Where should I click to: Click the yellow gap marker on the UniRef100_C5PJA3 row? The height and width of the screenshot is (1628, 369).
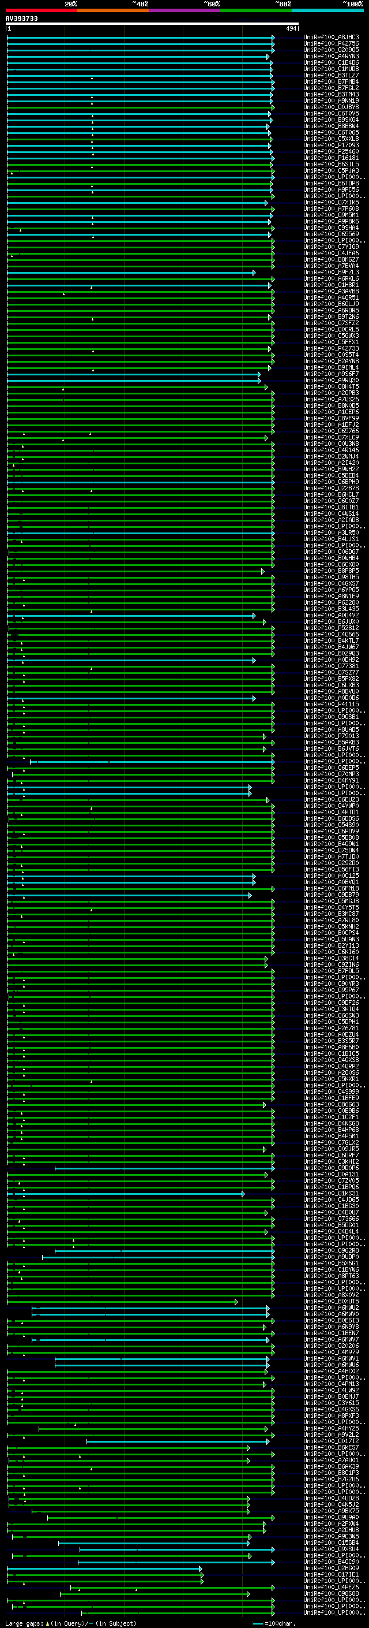pos(12,173)
